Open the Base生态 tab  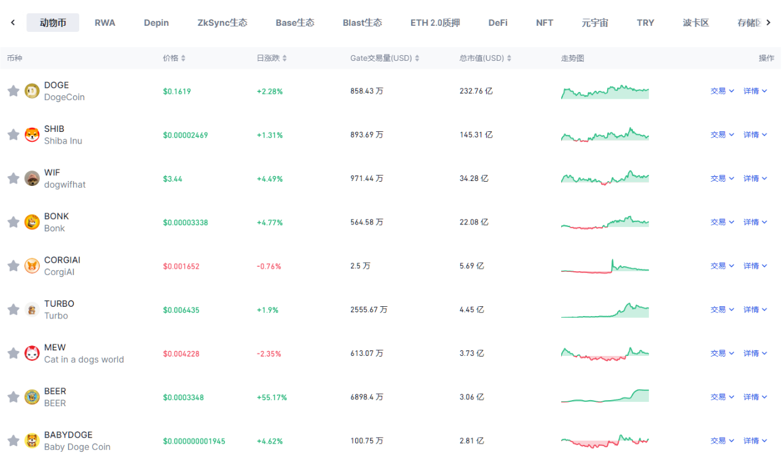(x=295, y=23)
